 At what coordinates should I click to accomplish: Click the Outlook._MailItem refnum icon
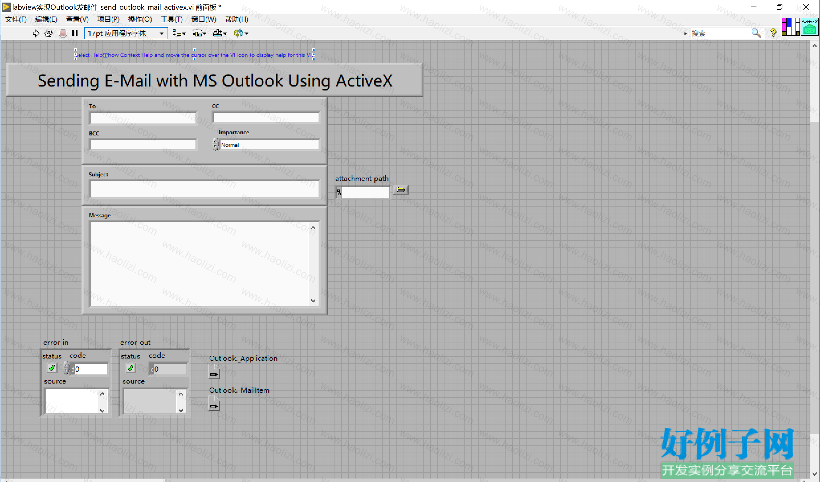click(214, 403)
